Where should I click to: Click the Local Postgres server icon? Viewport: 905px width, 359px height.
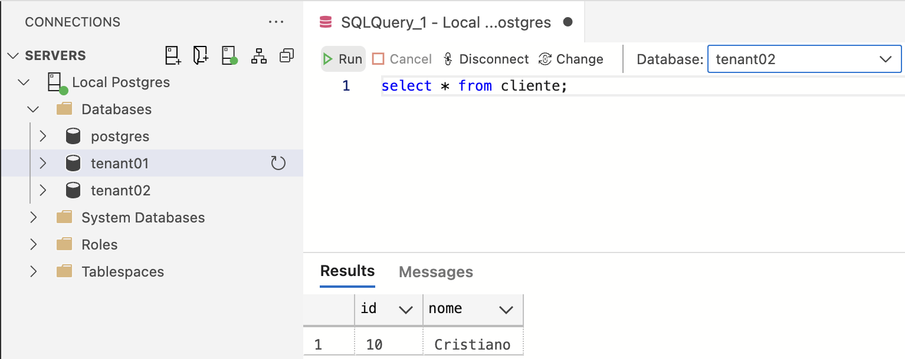[56, 82]
